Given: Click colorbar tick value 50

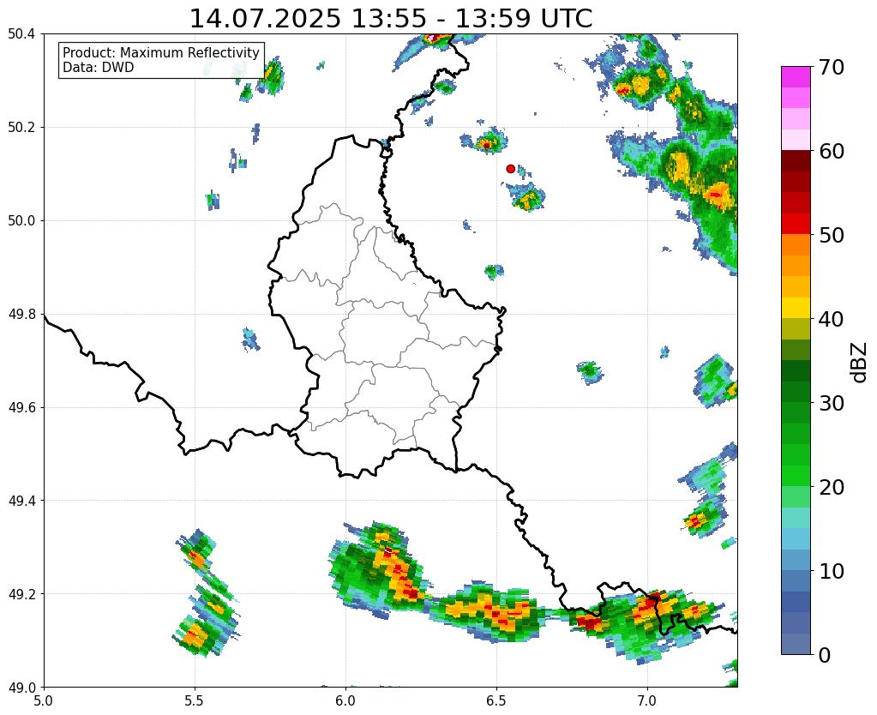Looking at the screenshot, I should point(832,235).
